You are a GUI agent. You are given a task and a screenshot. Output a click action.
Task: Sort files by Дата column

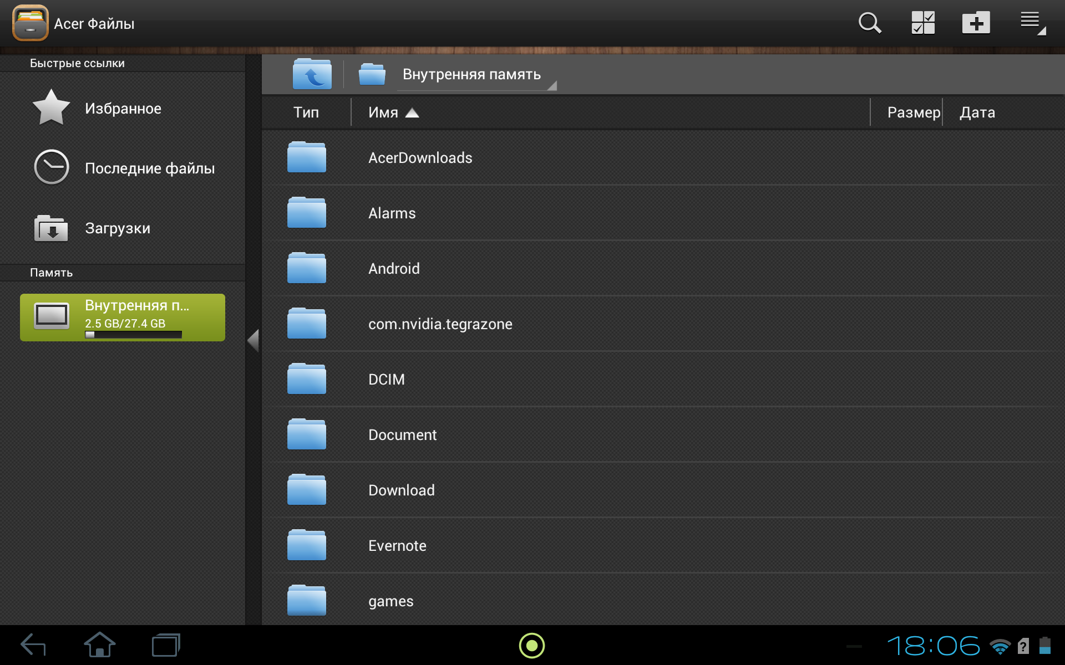point(977,112)
